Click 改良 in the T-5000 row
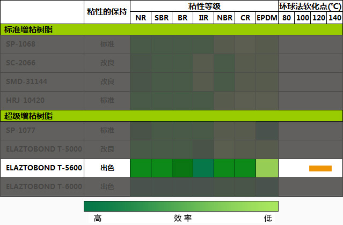343x225 pixels. [x=107, y=149]
